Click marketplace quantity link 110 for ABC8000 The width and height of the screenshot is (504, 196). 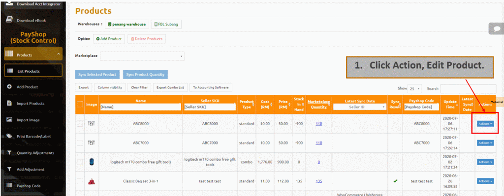[x=319, y=123]
